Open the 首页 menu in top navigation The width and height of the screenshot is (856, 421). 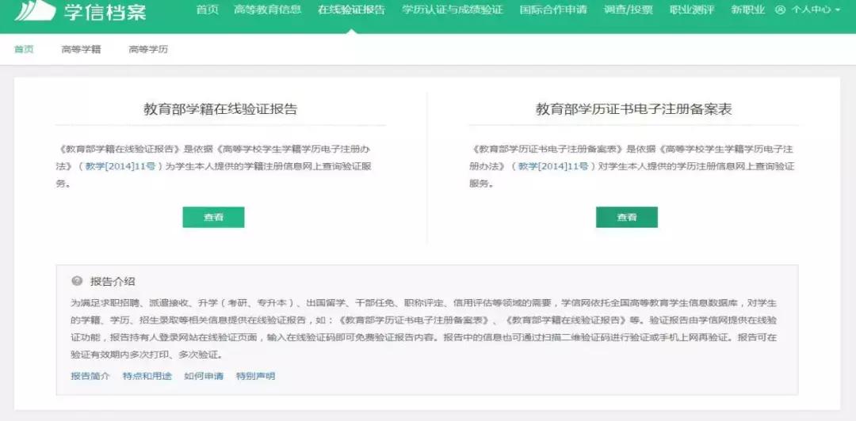[x=207, y=9]
